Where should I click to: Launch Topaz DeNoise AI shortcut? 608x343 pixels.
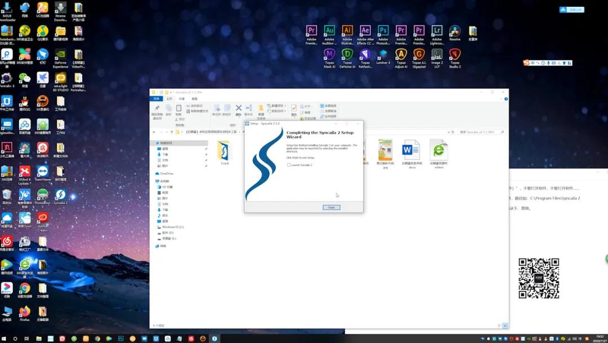347,55
